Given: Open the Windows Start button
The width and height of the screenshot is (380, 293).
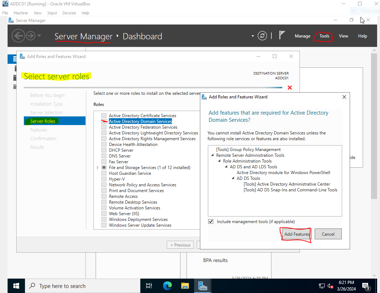Looking at the screenshot, I should coord(16,286).
